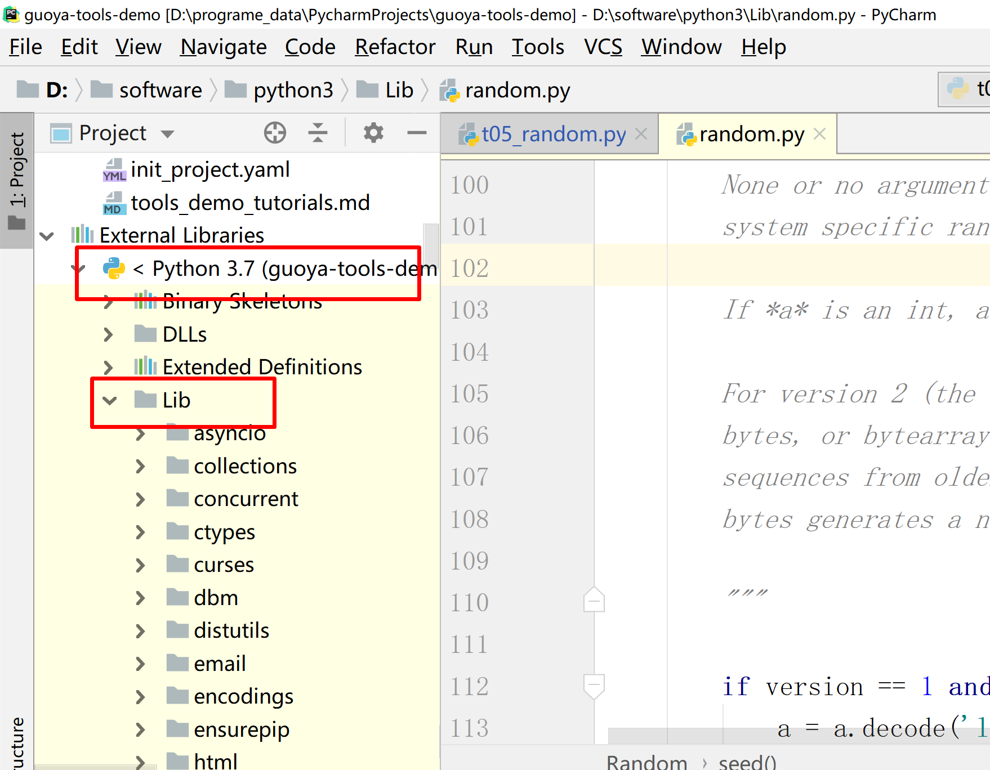Hide the Project tool window via minus icon
The image size is (990, 770).
coord(417,133)
